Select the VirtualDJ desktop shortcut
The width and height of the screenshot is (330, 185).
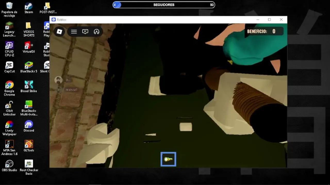click(29, 48)
